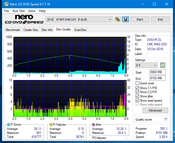
Task: Toggle the Show C2/PIF checkbox
Action: coord(137,92)
